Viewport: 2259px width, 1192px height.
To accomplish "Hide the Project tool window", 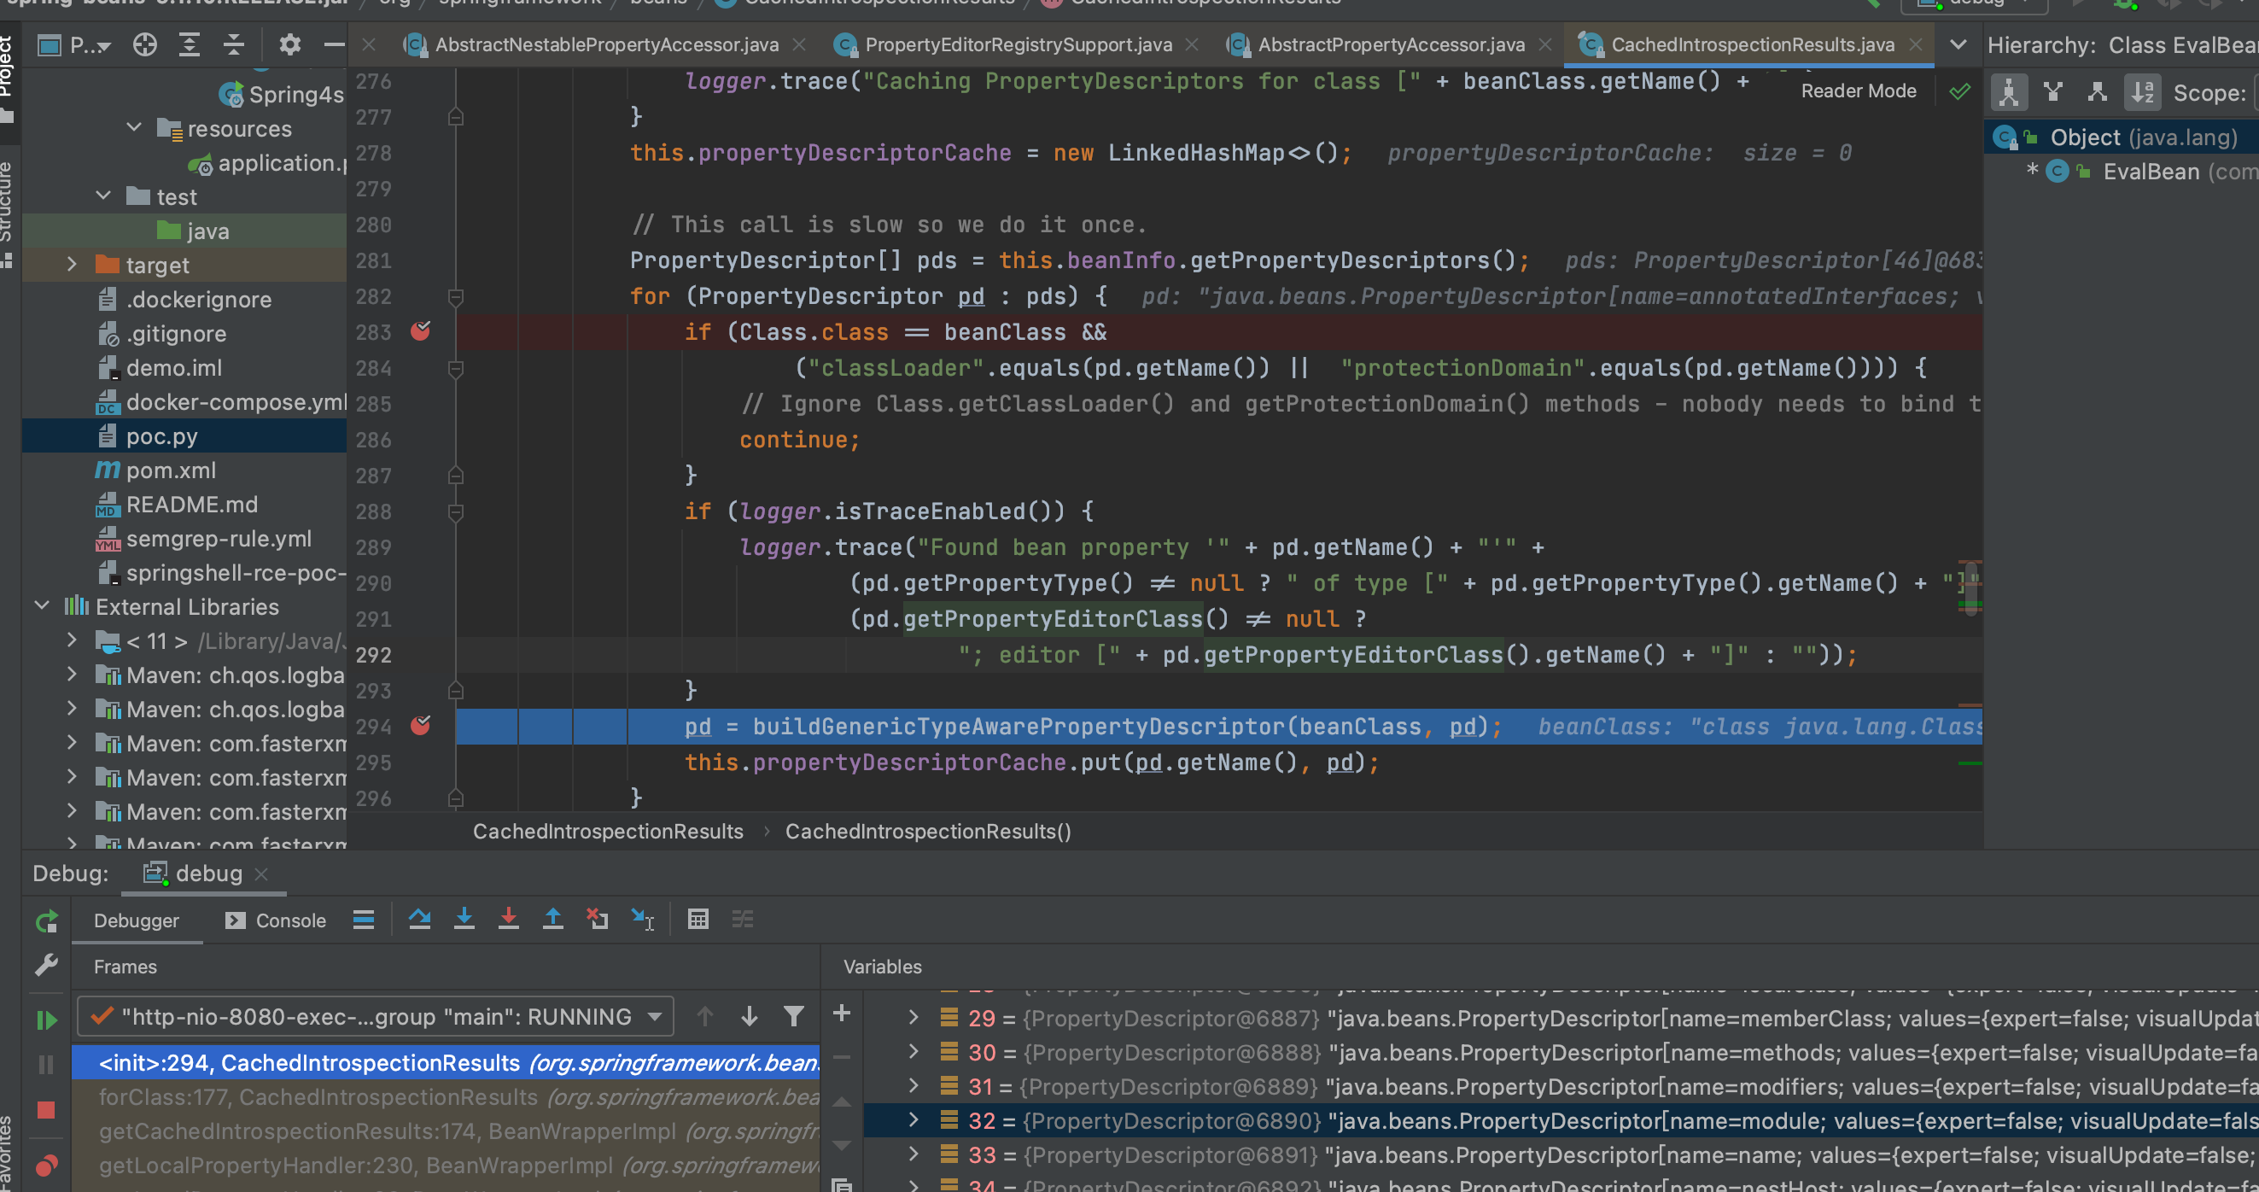I will (x=333, y=44).
